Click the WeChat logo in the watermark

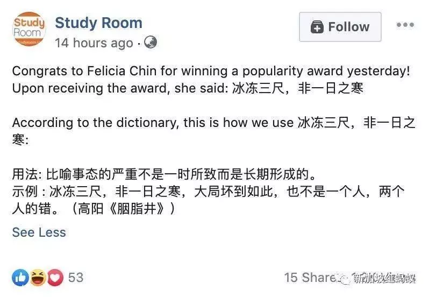pos(345,279)
